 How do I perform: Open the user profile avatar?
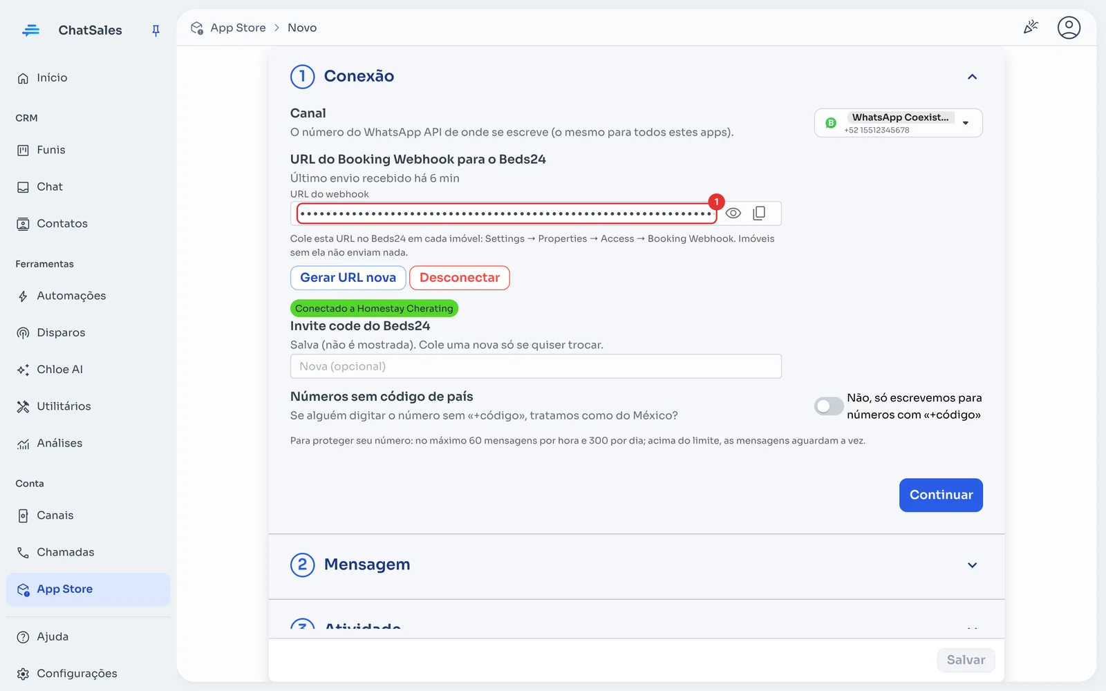tap(1069, 28)
